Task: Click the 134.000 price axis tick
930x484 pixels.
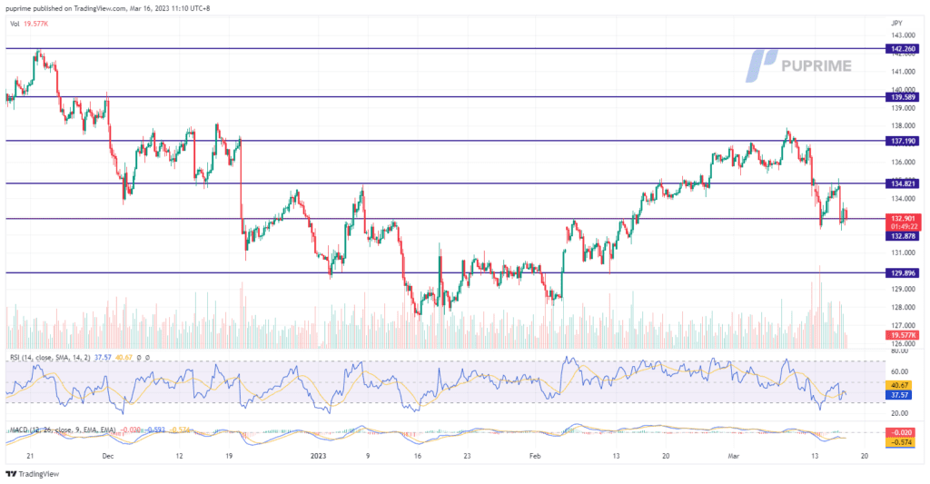Action: [904, 199]
